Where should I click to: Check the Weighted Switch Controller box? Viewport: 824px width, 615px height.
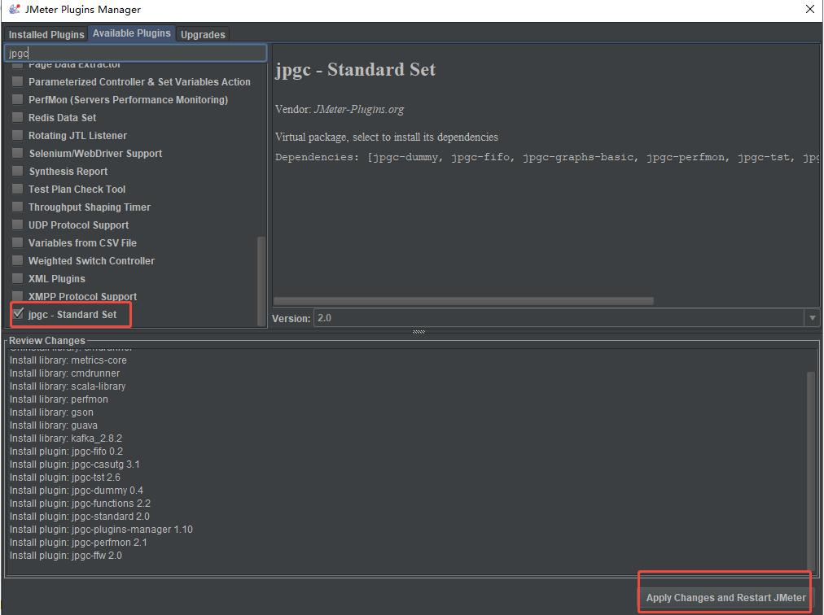coord(18,260)
